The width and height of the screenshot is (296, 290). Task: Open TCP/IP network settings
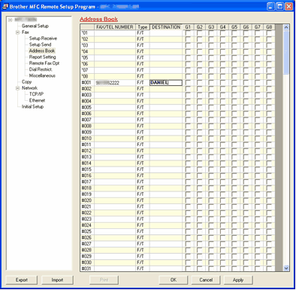tap(36, 94)
